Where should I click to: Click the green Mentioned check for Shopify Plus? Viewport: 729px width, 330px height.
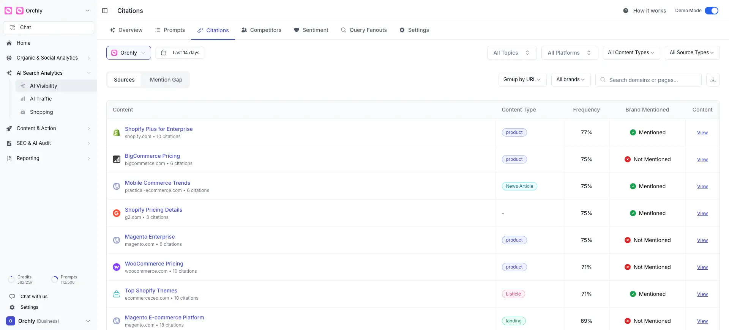pyautogui.click(x=633, y=132)
